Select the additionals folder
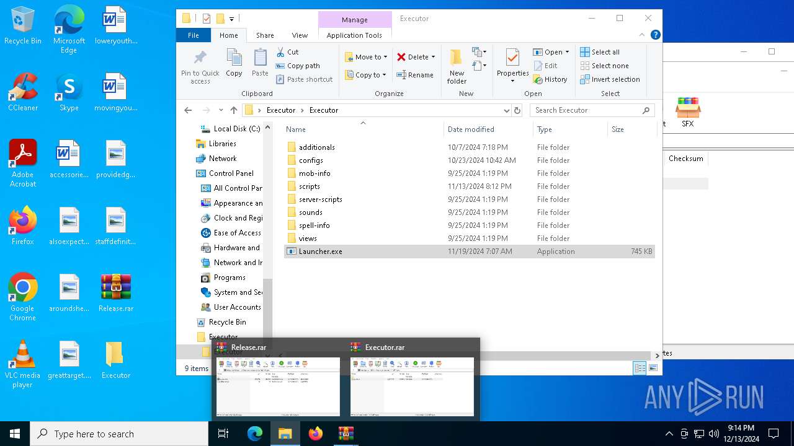The width and height of the screenshot is (794, 446). (316, 147)
